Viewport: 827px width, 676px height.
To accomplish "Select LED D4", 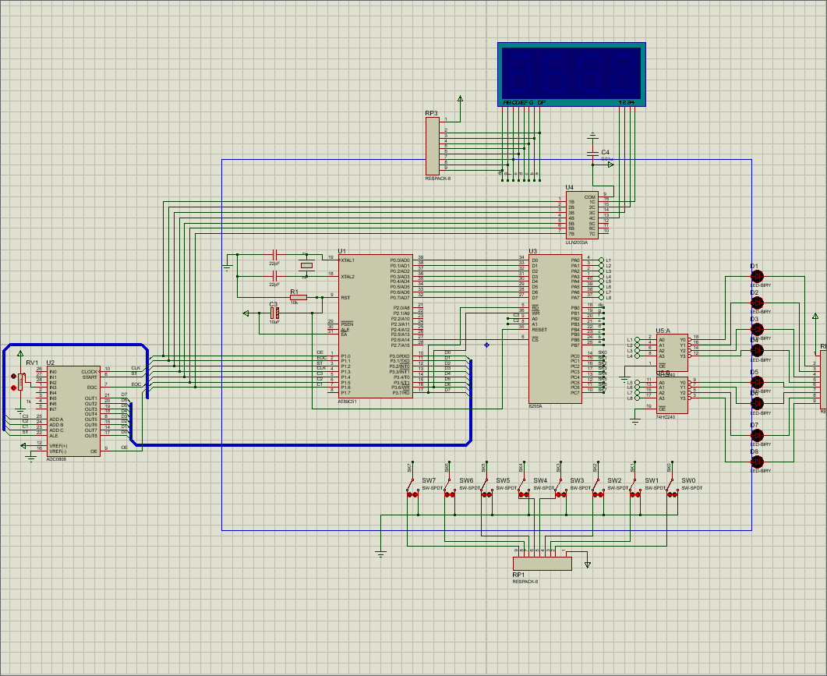I will pos(757,350).
